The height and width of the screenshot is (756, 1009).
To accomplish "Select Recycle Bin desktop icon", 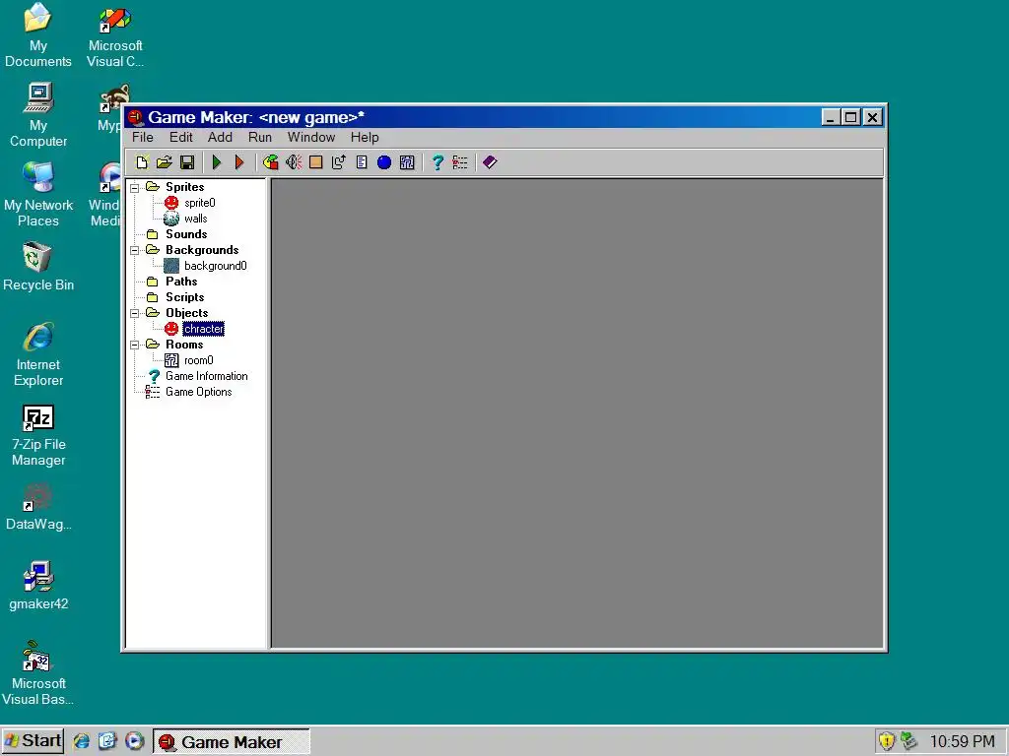I will pyautogui.click(x=38, y=267).
